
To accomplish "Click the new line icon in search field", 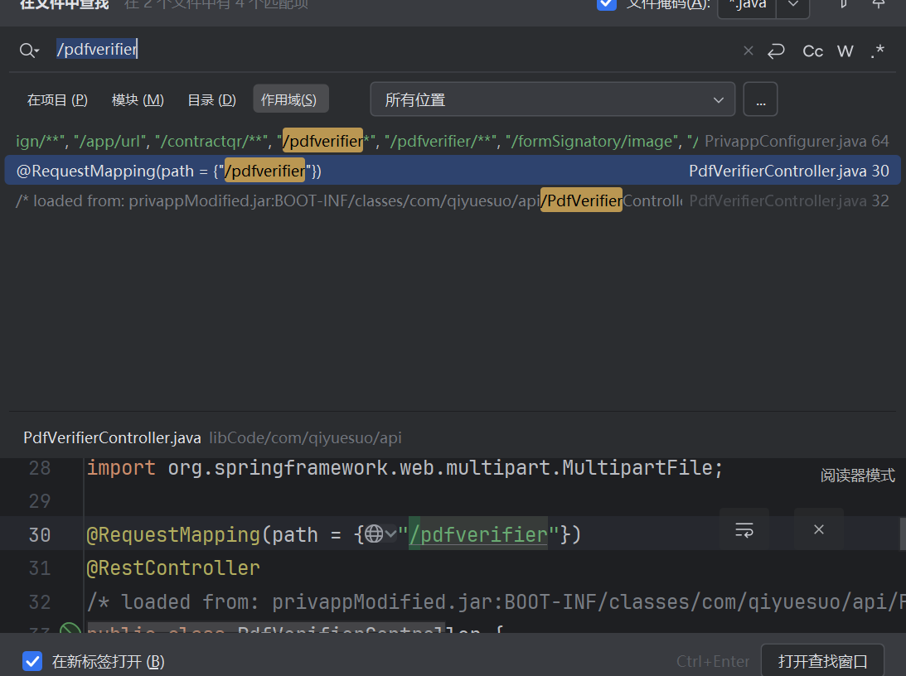I will [776, 51].
